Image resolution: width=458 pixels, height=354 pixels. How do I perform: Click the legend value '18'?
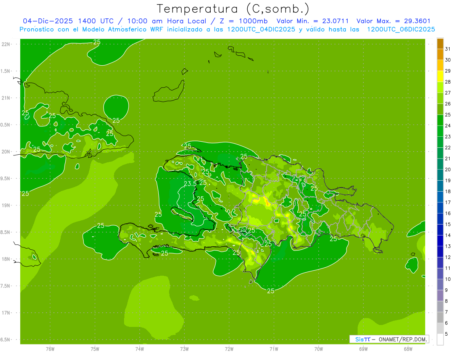pos(448,191)
